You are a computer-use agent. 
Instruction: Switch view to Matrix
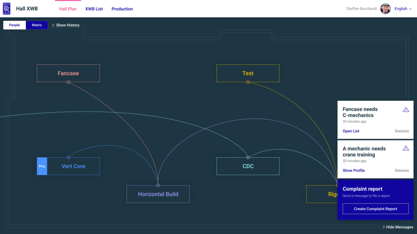(x=36, y=25)
